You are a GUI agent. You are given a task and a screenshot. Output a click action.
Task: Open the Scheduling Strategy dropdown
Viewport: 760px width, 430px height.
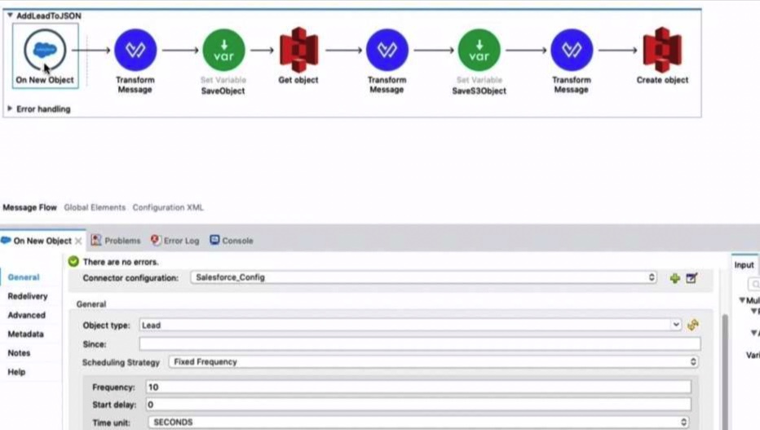(433, 361)
